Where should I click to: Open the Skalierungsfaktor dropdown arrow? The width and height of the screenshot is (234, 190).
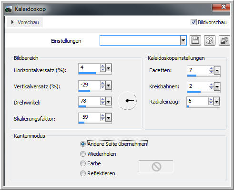coord(108,118)
